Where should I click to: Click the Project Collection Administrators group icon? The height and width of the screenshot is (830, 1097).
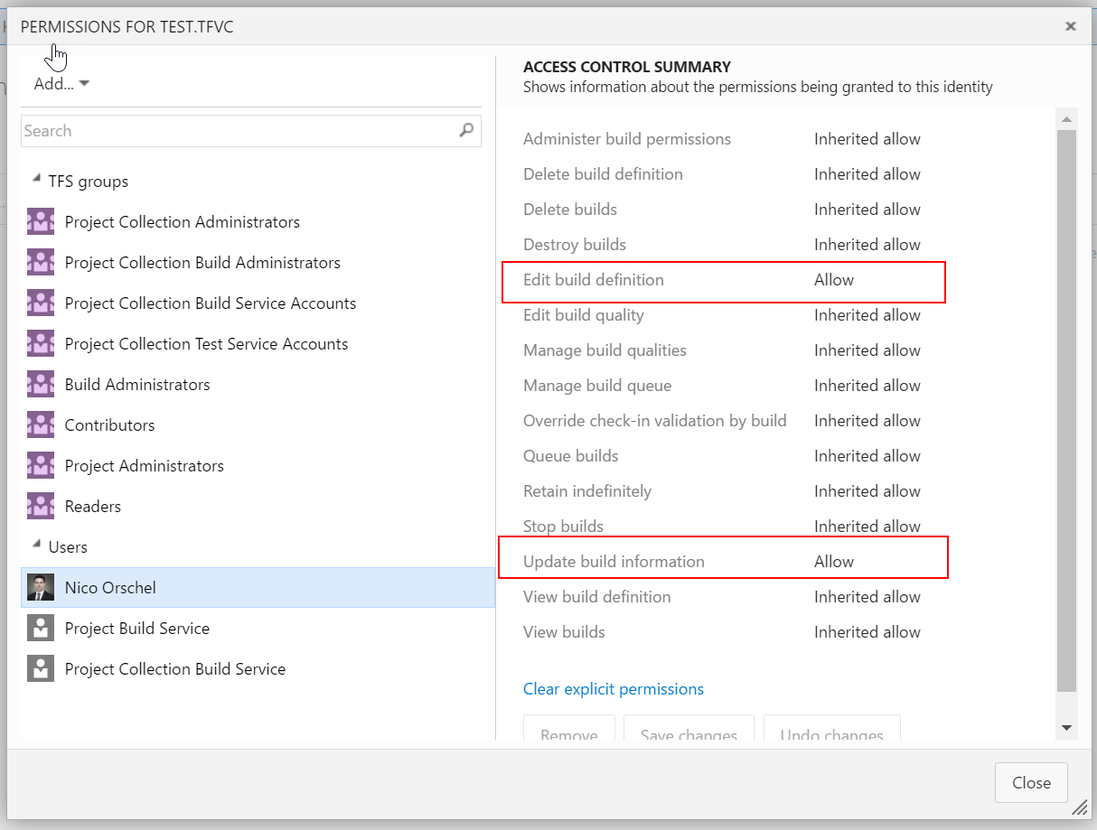coord(41,222)
